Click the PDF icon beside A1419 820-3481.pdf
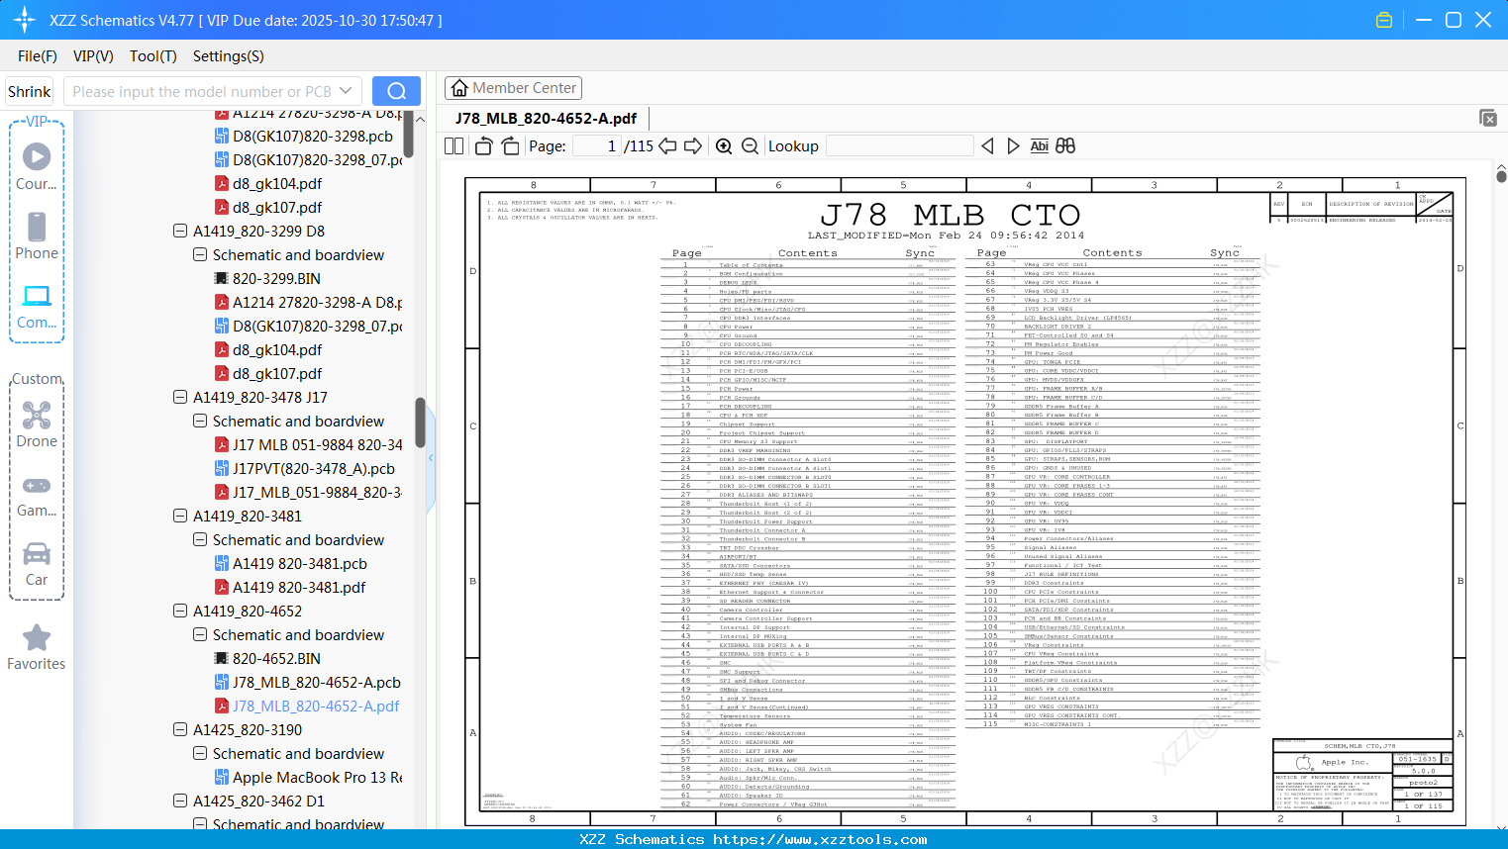The height and width of the screenshot is (849, 1508). (222, 588)
